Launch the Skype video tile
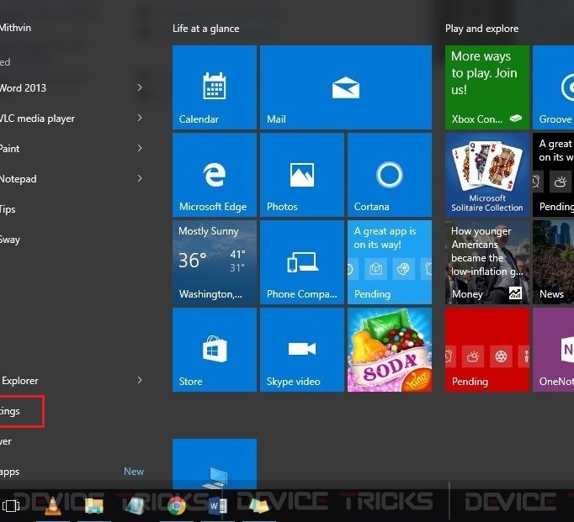The height and width of the screenshot is (522, 574). point(301,350)
